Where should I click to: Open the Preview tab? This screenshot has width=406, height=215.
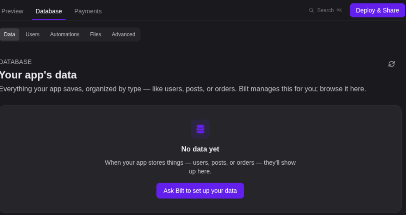click(x=12, y=11)
